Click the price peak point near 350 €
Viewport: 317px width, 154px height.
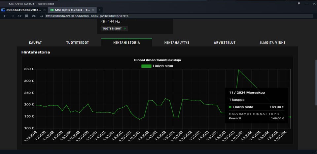click(238, 70)
